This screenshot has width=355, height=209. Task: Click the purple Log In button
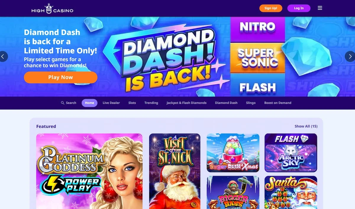pos(299,8)
